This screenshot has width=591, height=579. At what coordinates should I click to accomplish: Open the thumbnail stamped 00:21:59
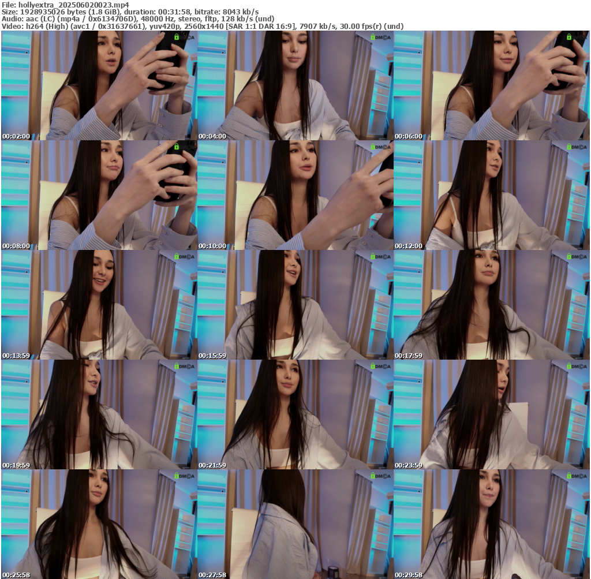[x=295, y=414]
